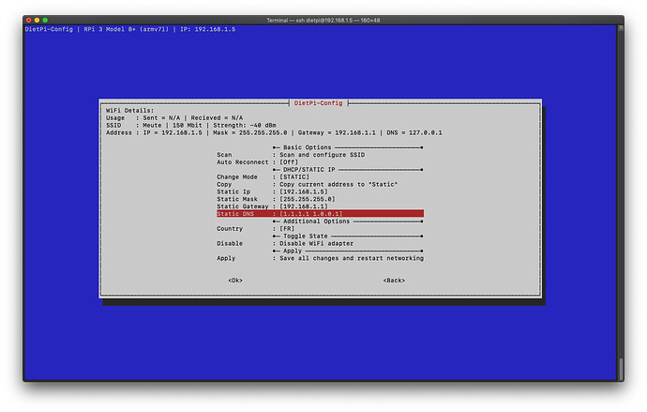Viewport: 647px width, 412px height.
Task: Click the scroll indicator at scrollbar top
Action: (x=621, y=28)
